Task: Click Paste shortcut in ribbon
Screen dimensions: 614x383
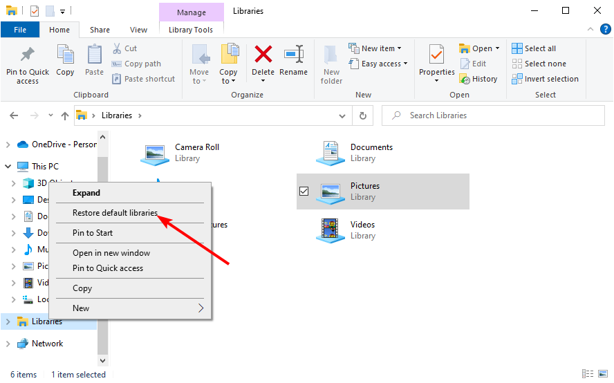Action: (x=143, y=79)
